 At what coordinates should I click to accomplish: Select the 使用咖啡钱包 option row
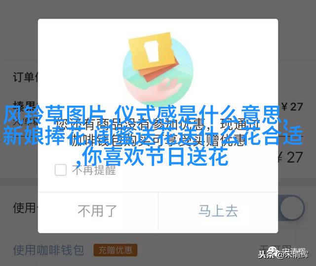[158, 250]
